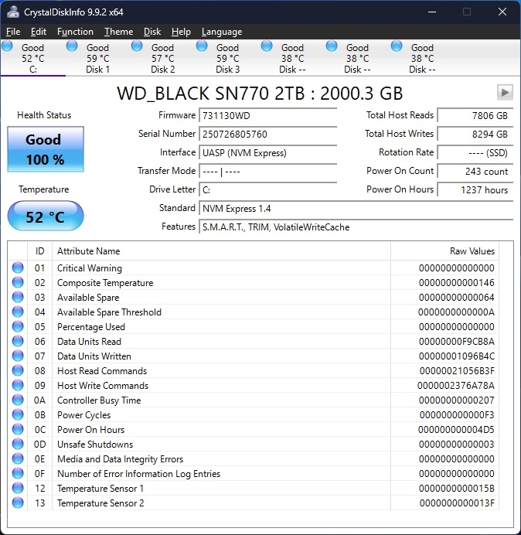The image size is (521, 535).
Task: Click raw value 0000001096B4C
Action: pos(457,356)
